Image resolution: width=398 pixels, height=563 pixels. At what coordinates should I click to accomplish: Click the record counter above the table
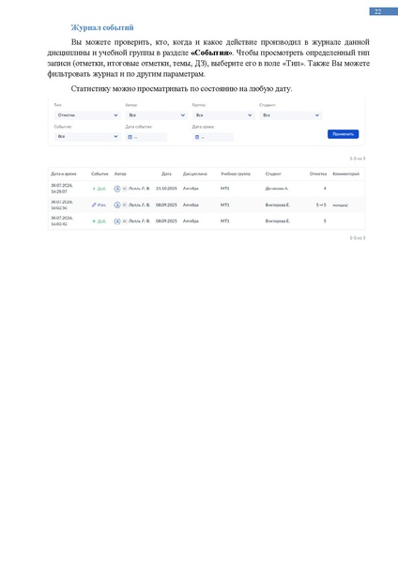coord(358,159)
